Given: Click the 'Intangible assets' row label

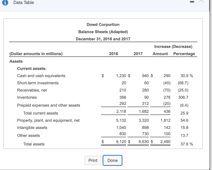Looking at the screenshot, I should pos(32,128).
